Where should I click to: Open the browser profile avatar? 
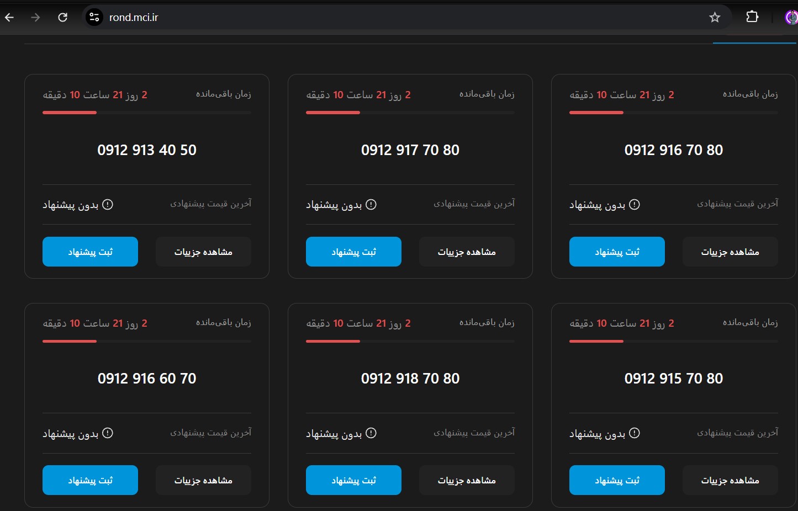point(791,18)
